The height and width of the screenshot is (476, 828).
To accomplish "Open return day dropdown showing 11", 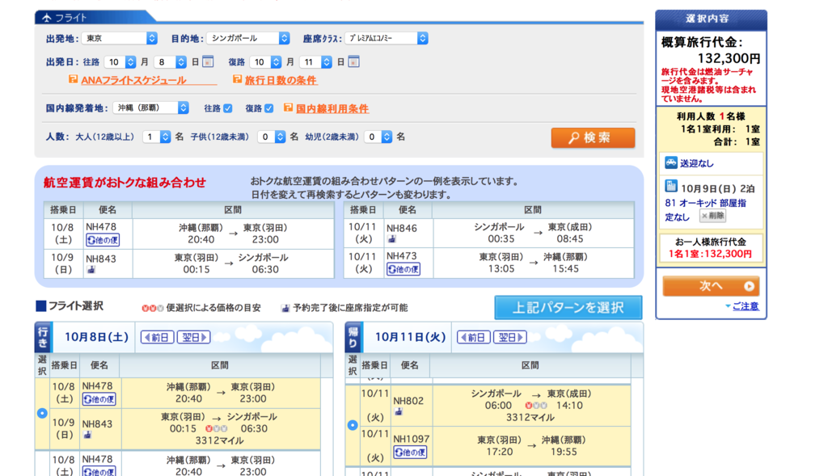I will (316, 61).
